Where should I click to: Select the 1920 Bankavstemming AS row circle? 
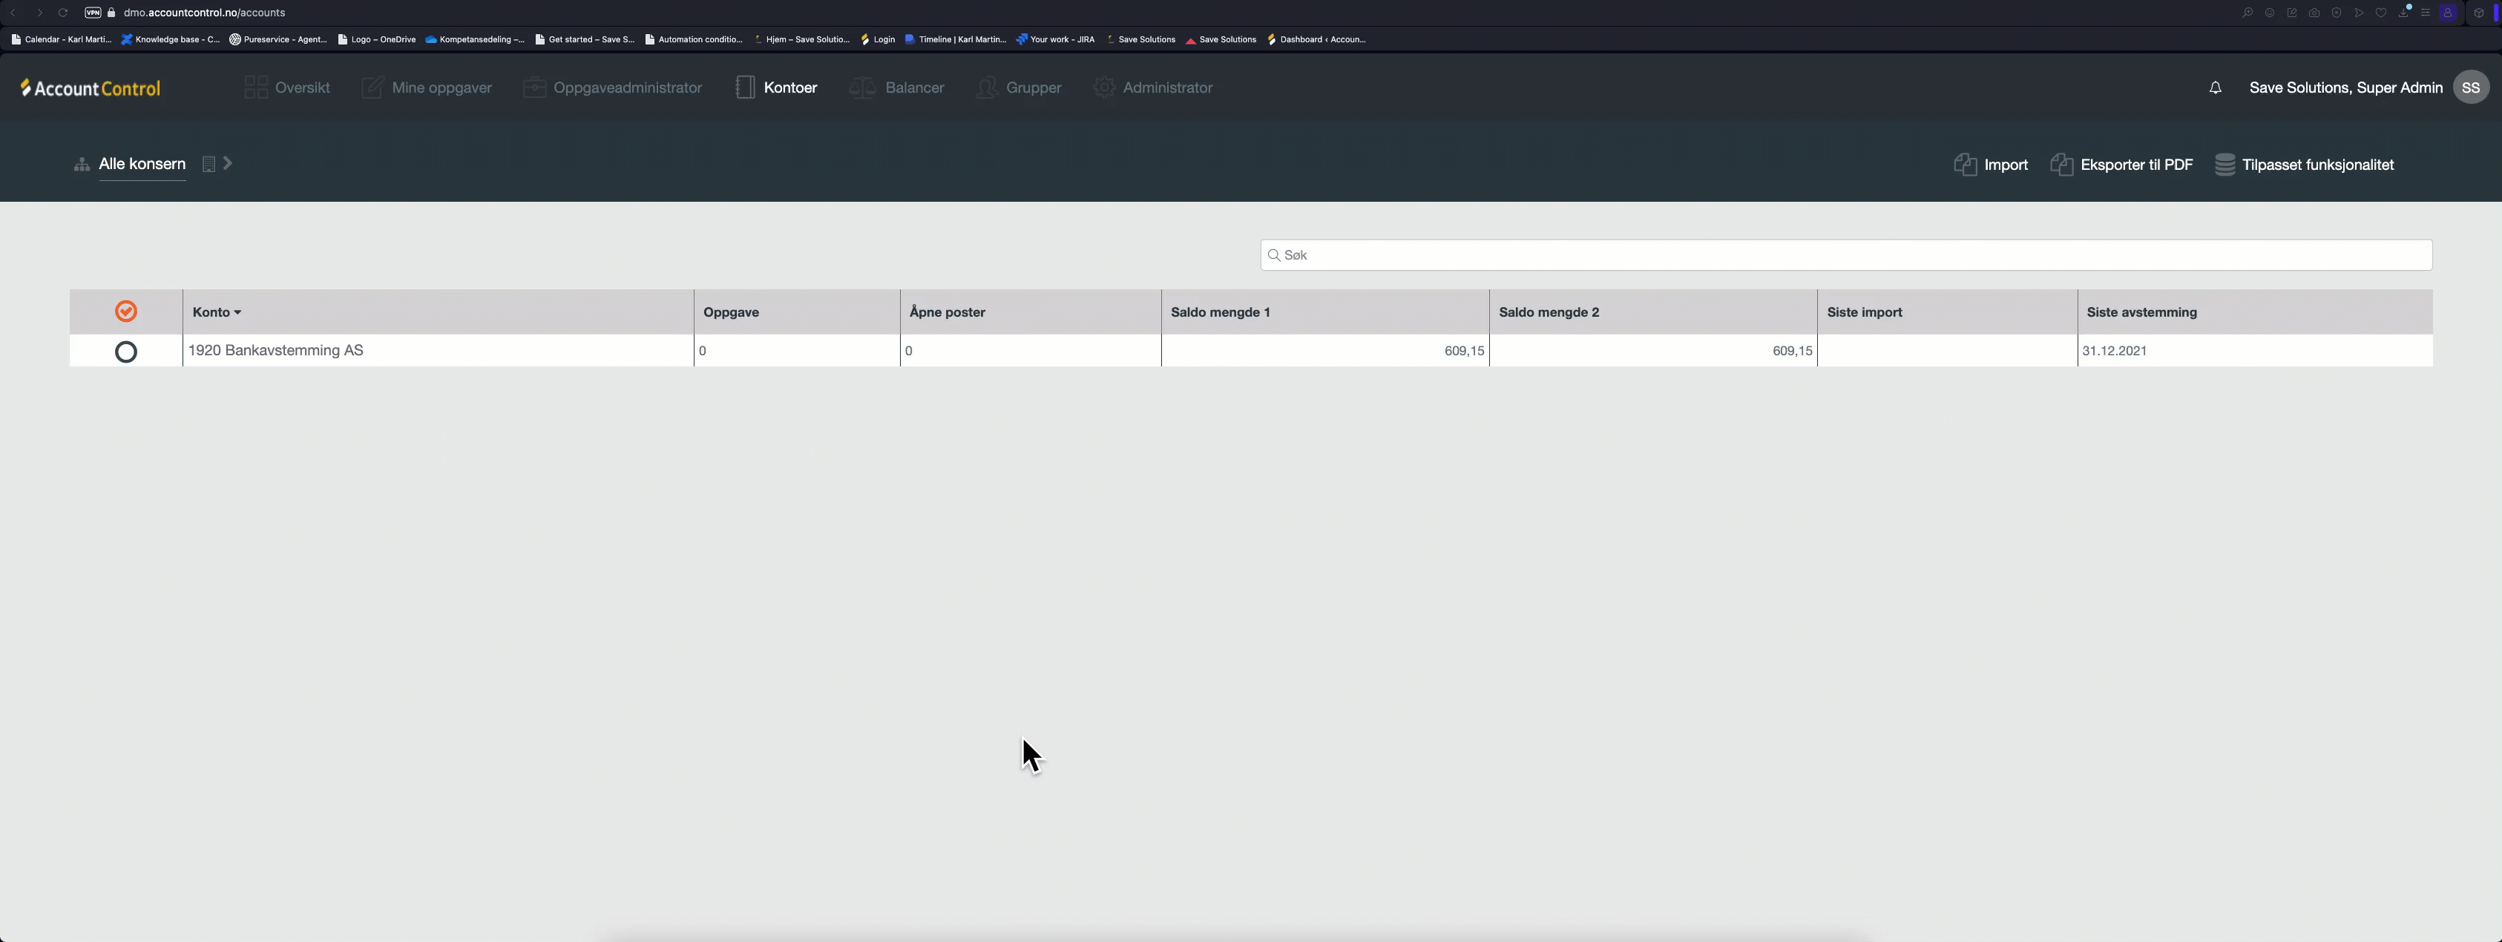click(x=125, y=352)
